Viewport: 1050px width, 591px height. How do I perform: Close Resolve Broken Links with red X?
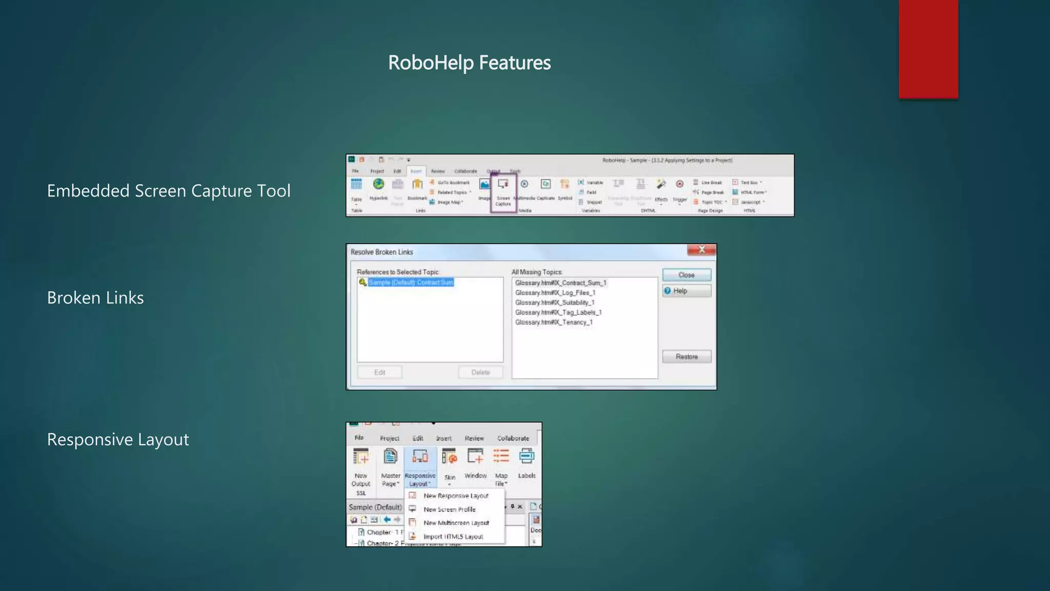point(702,249)
